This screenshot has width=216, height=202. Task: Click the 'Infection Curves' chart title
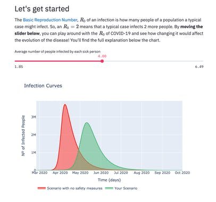tap(43, 86)
